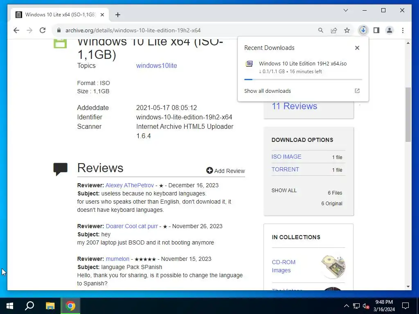Click Windows 10 Lite Edition 19H2 x64.iso download
The height and width of the screenshot is (314, 419).
(303, 63)
